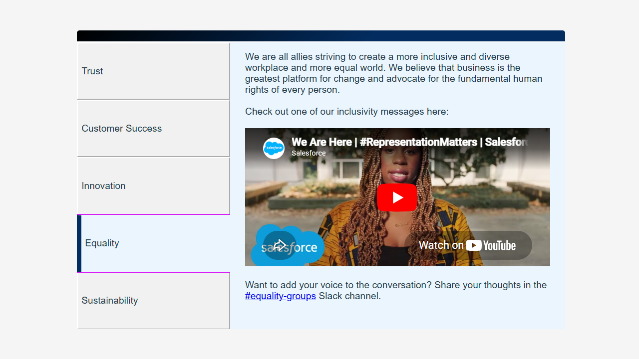Click 'Check out one of our inclusivity messages' text

tap(347, 112)
